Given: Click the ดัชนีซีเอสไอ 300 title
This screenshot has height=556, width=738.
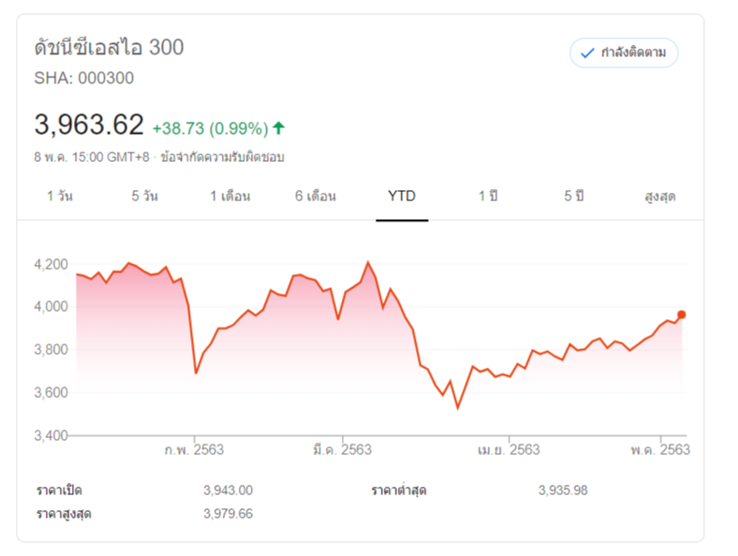Looking at the screenshot, I should [x=109, y=48].
